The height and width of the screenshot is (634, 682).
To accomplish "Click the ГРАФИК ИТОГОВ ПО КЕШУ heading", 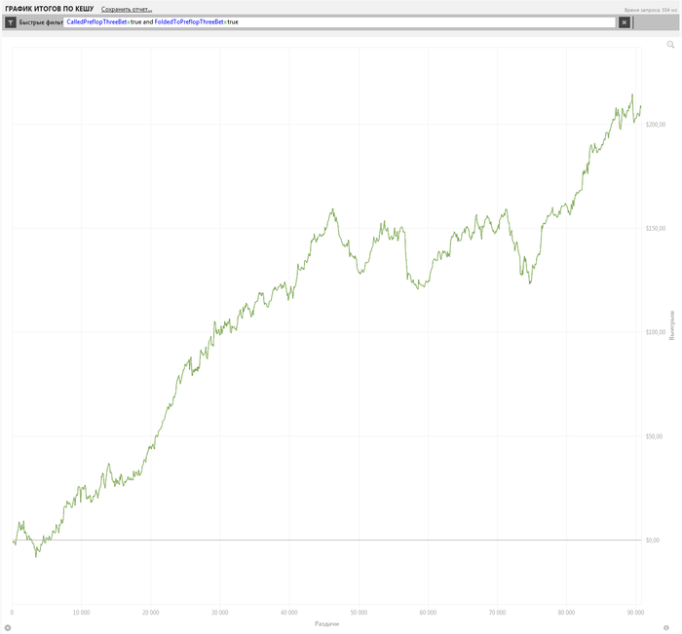I will tap(50, 9).
